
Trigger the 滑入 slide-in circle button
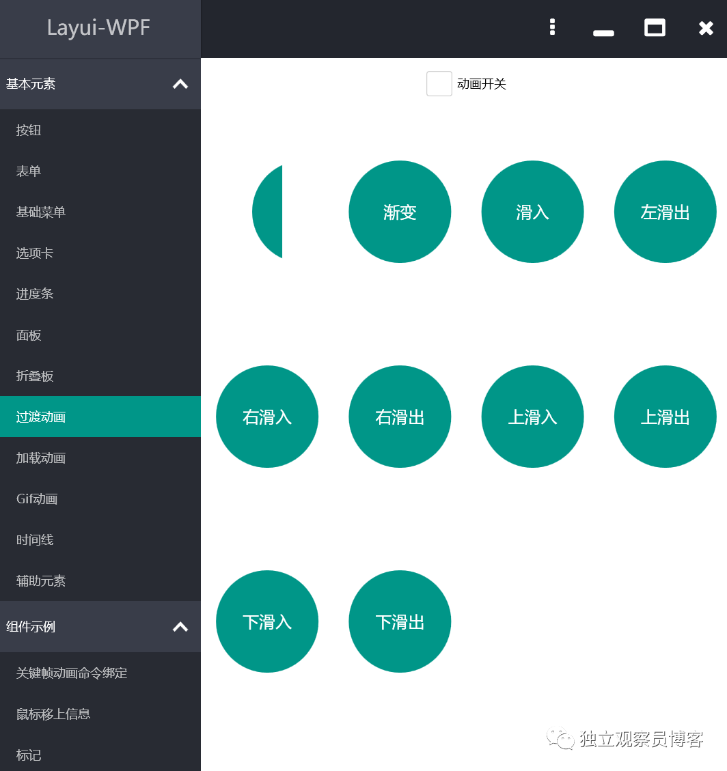click(x=532, y=212)
